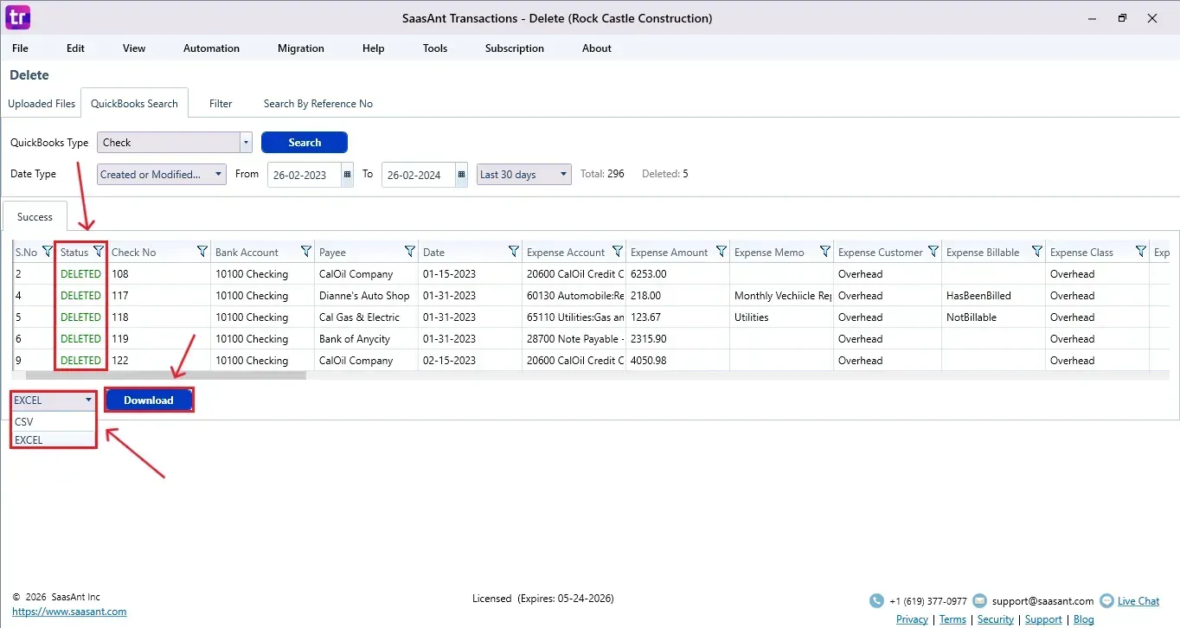Open calendar picker for To date
Screen dimensions: 1180x628
coord(462,174)
